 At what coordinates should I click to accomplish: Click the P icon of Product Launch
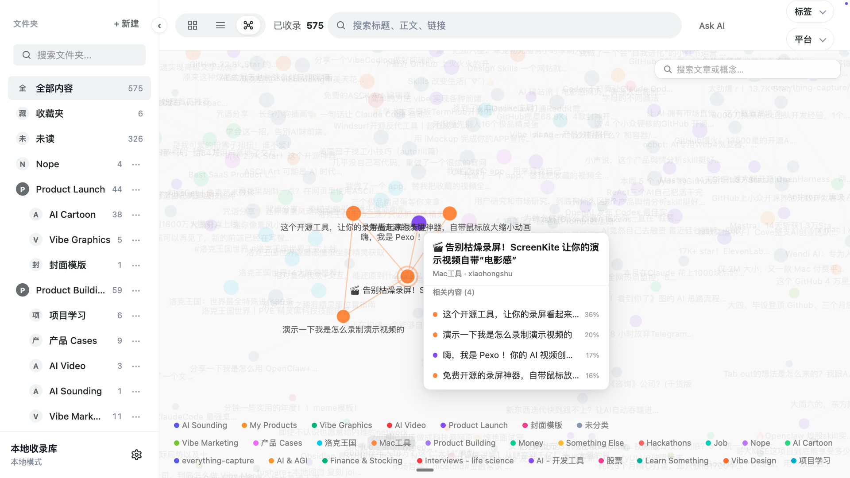tap(23, 189)
